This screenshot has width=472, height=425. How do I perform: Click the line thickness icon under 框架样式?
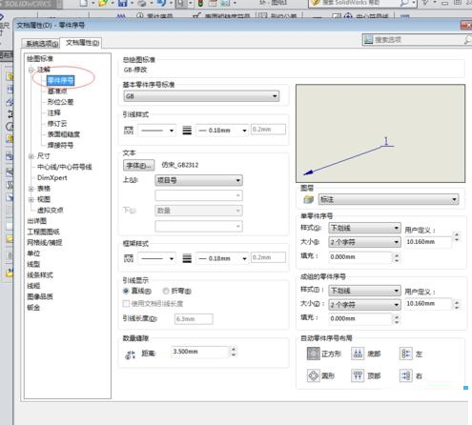pyautogui.click(x=187, y=258)
